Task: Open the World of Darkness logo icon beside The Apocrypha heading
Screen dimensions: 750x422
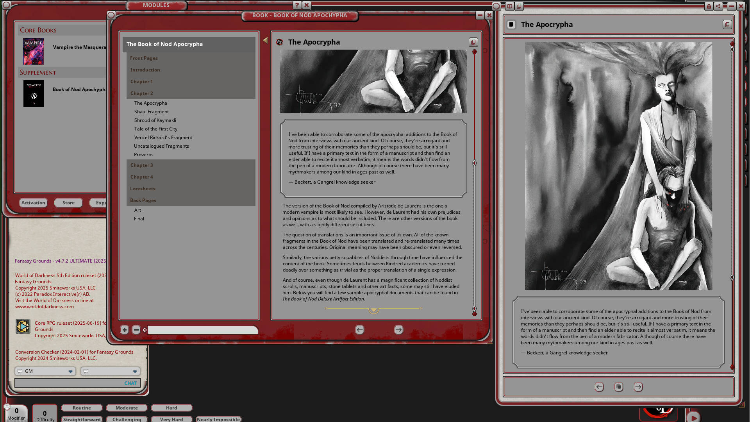Action: click(279, 42)
